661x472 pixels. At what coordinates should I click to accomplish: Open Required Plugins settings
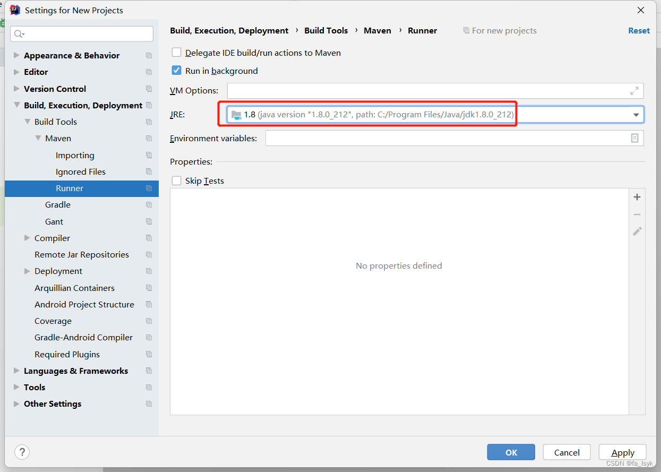tap(67, 354)
